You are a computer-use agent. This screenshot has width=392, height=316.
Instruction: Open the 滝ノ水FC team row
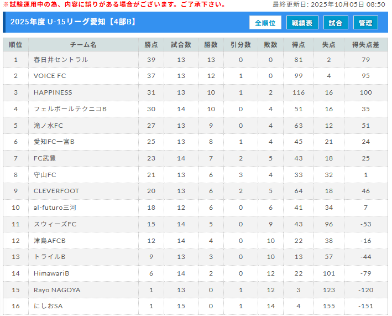click(49, 126)
